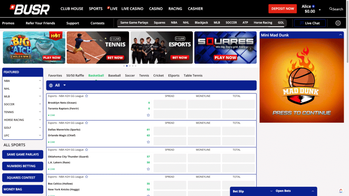The width and height of the screenshot is (349, 196).
Task: Open the Live Tennis banner
Action: coord(98,48)
